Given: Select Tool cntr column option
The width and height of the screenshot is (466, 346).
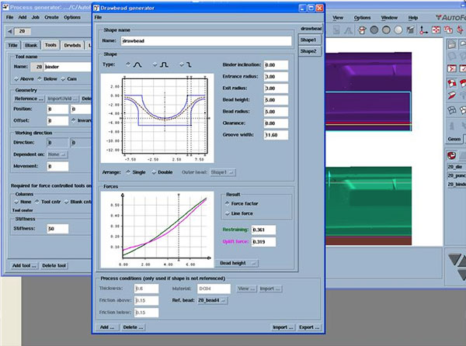Looking at the screenshot, I should point(48,202).
